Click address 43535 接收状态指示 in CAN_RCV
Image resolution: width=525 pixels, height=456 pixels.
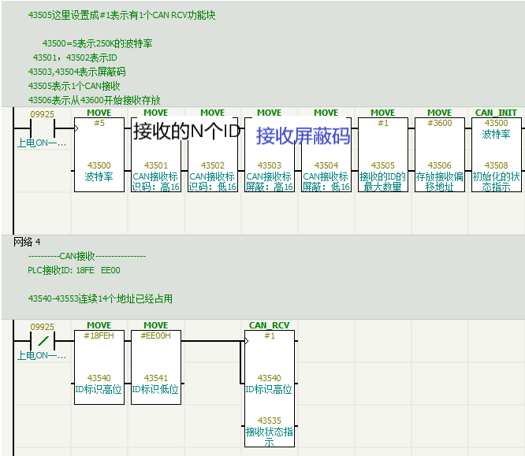(x=270, y=432)
